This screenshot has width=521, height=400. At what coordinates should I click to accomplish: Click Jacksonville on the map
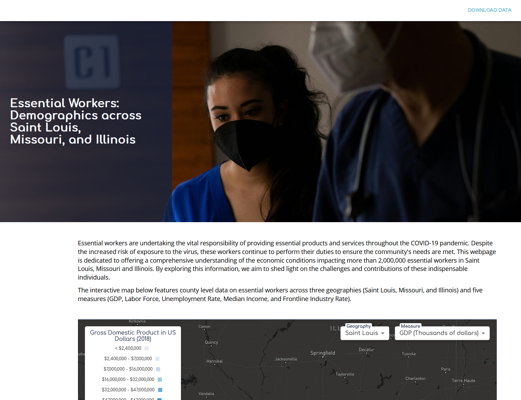point(286,359)
